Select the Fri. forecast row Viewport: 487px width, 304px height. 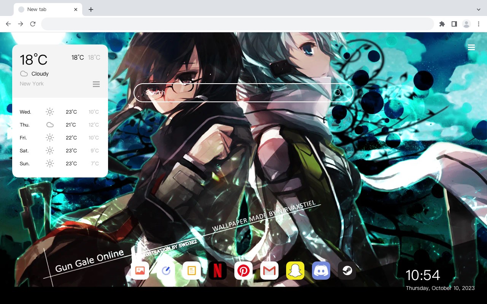[x=60, y=138]
